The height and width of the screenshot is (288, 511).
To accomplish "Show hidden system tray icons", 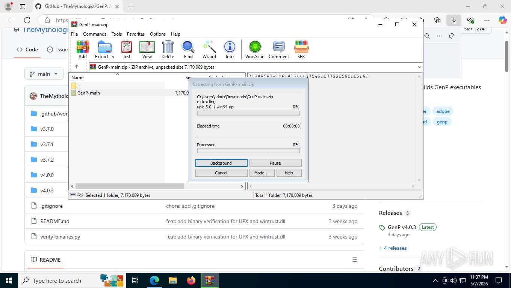I will (x=435, y=280).
